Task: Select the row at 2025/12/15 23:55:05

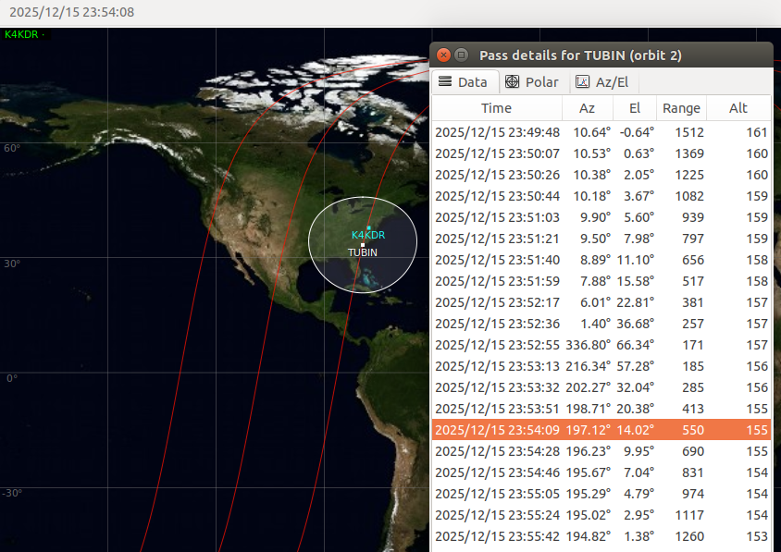Action: tap(601, 494)
